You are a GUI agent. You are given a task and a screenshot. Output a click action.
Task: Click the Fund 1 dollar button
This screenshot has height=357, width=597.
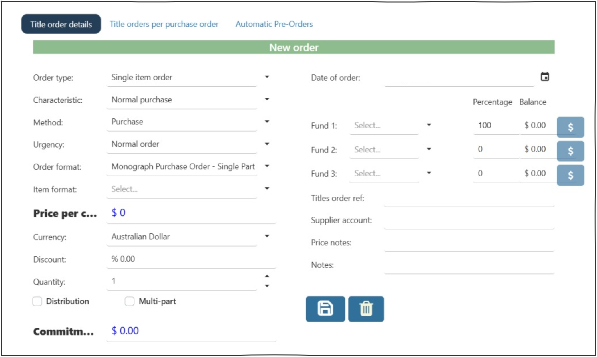(x=570, y=127)
